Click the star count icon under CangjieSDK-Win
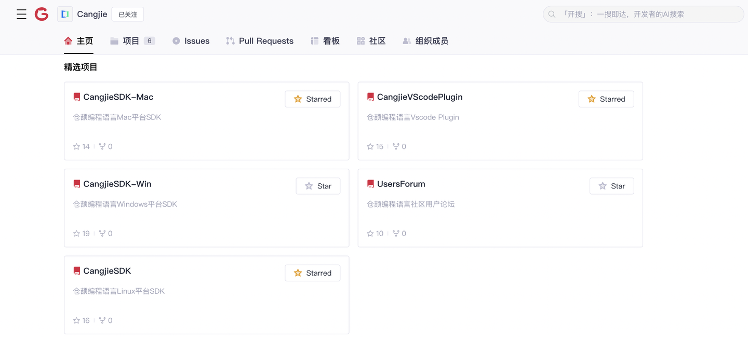Viewport: 748px width, 339px height. pos(77,234)
